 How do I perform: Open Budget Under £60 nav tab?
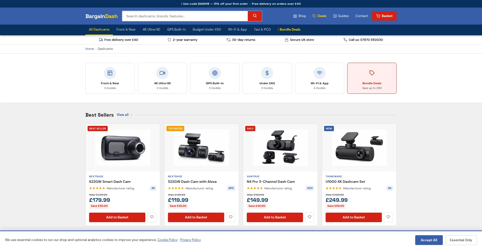[x=207, y=30]
